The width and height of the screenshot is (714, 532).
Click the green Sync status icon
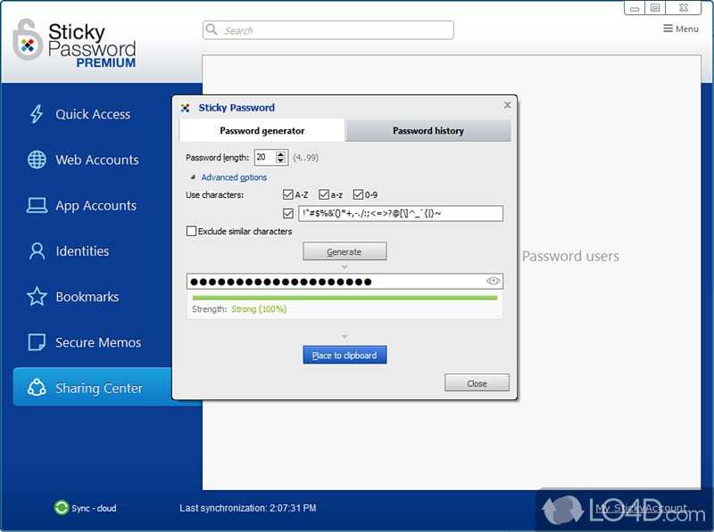[61, 507]
